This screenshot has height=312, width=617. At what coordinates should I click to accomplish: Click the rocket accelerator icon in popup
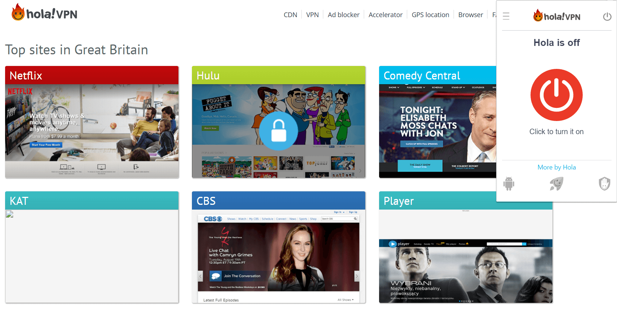coord(556,184)
